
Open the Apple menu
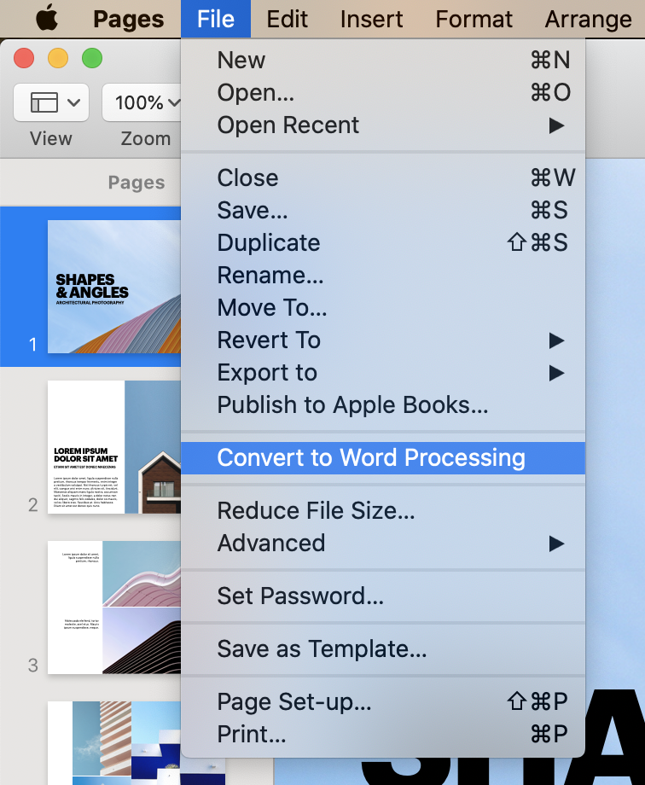[47, 19]
